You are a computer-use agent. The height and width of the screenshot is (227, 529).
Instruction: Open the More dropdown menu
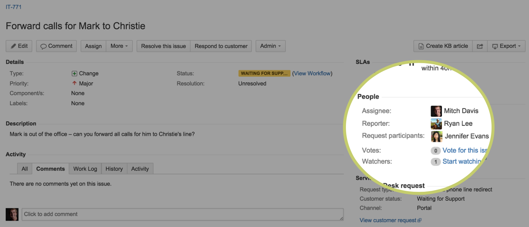coord(119,46)
